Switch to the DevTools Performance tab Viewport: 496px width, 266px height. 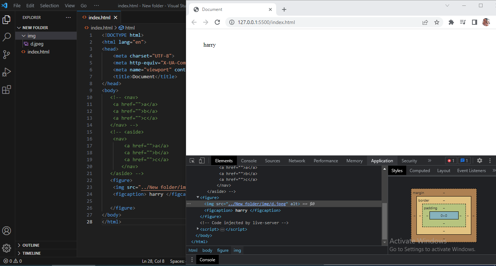tap(326, 161)
